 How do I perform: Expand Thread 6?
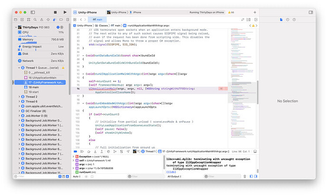tap(19, 101)
